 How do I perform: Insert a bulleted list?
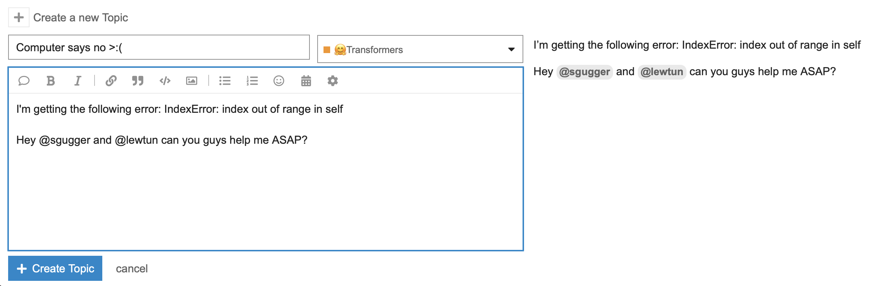coord(225,81)
